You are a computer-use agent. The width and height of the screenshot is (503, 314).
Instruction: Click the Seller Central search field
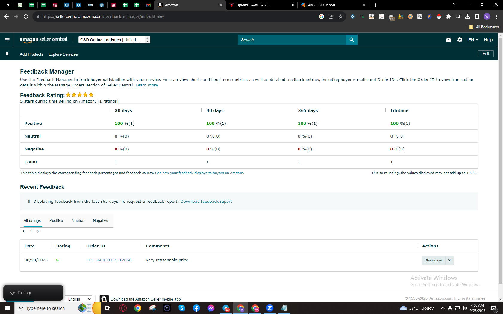(292, 40)
